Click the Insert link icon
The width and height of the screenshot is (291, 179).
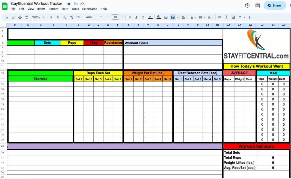(219, 17)
